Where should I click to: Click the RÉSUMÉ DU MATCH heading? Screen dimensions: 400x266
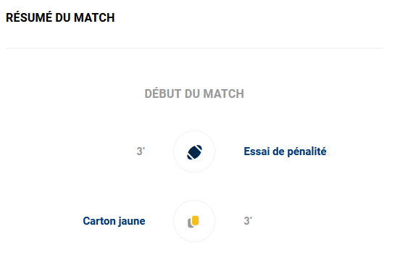tap(60, 17)
